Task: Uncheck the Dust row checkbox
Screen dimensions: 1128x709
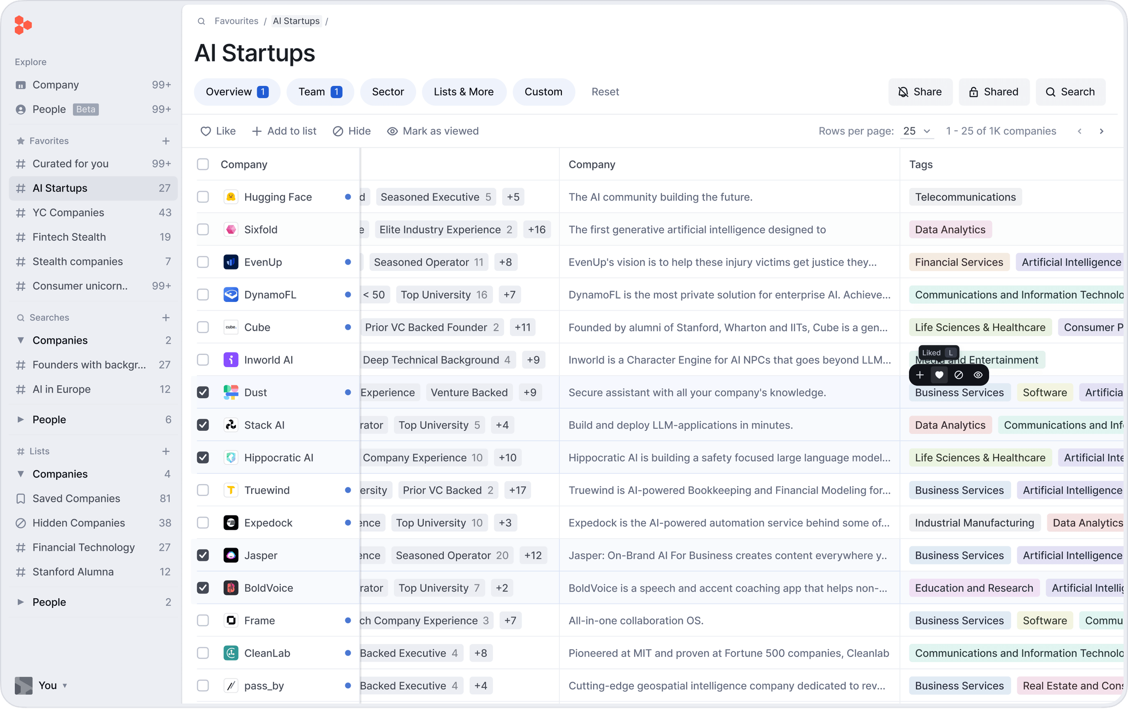Action: coord(203,392)
